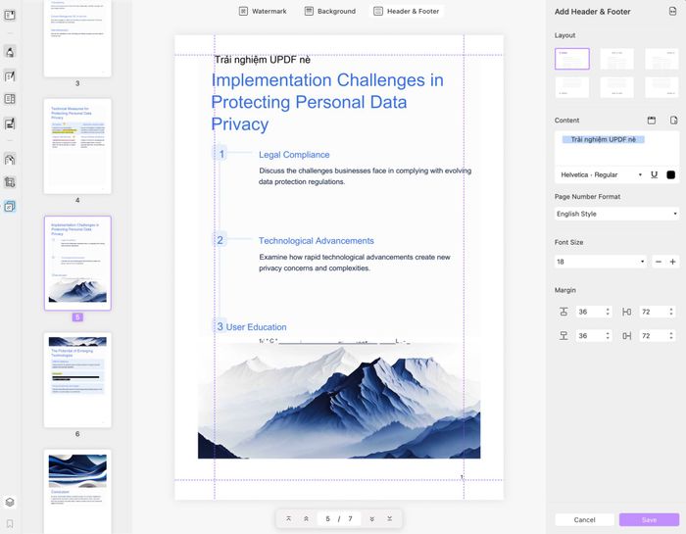The height and width of the screenshot is (534, 686).
Task: Open the black text color swatch
Action: [671, 174]
